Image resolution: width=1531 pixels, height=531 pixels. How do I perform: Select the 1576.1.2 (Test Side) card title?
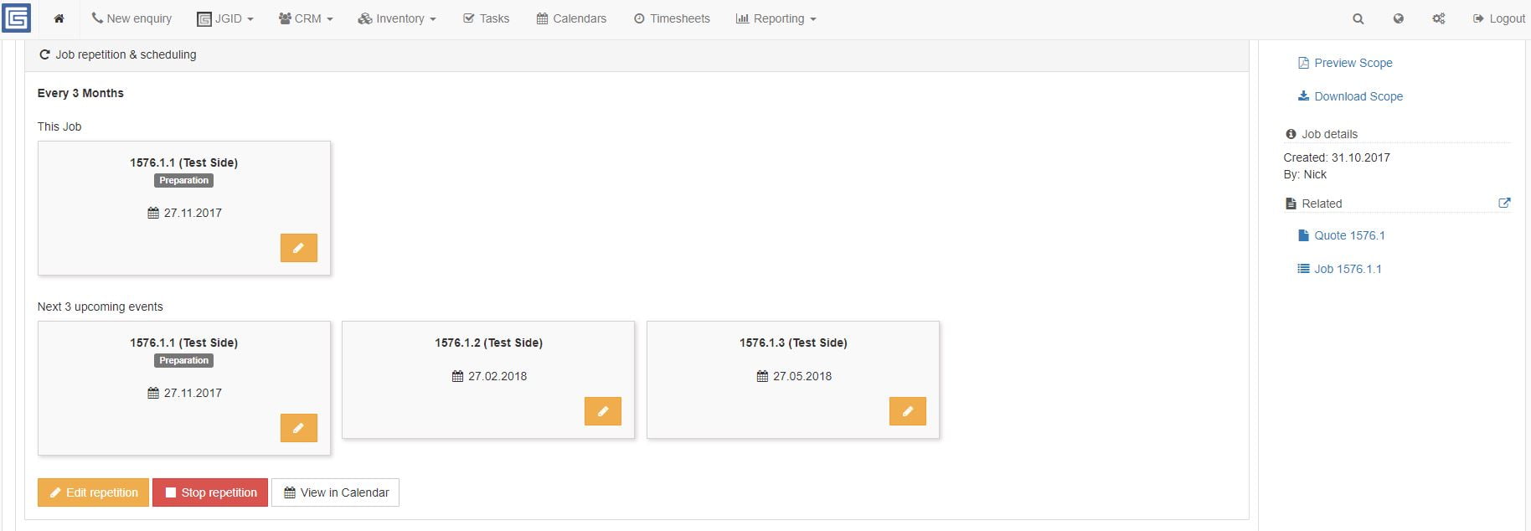(x=488, y=343)
